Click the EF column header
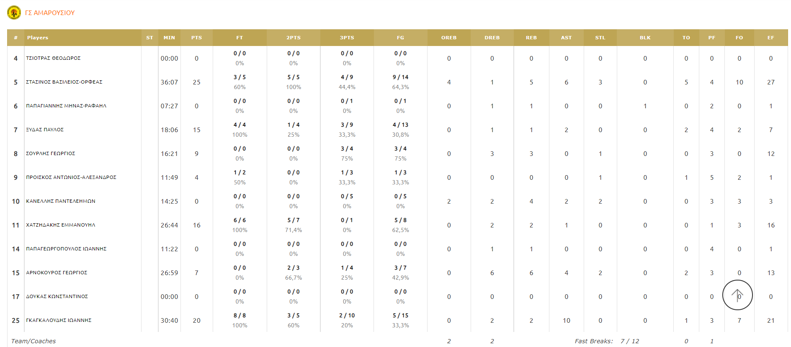This screenshot has width=791, height=347. [770, 38]
